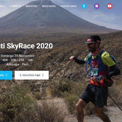
Task: Click the runner's race bib number
Action: point(95,72)
